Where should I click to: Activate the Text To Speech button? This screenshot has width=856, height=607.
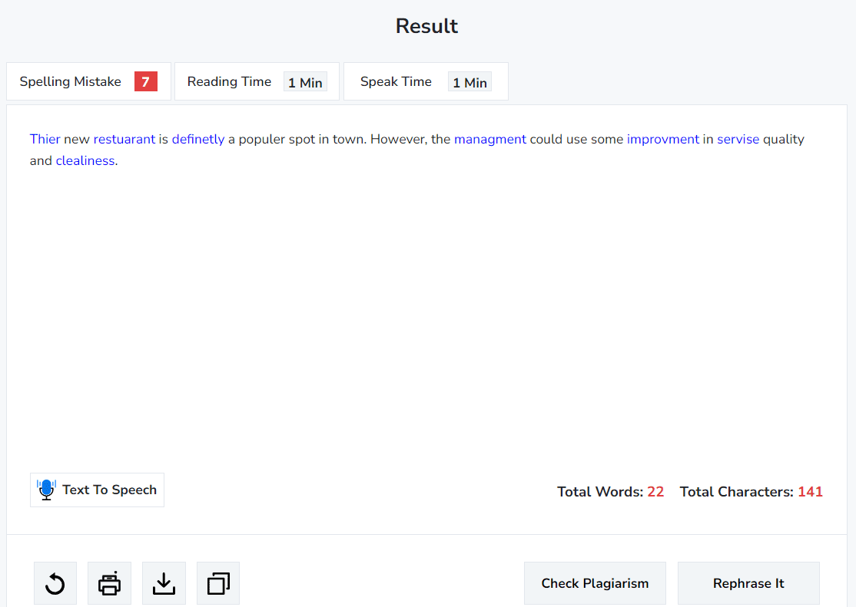click(x=97, y=490)
